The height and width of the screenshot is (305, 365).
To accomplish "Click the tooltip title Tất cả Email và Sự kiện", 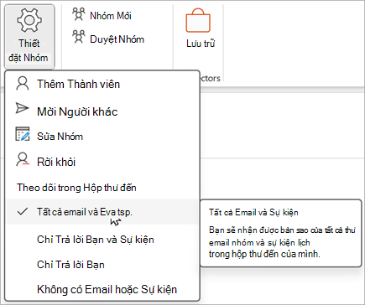I will [253, 213].
